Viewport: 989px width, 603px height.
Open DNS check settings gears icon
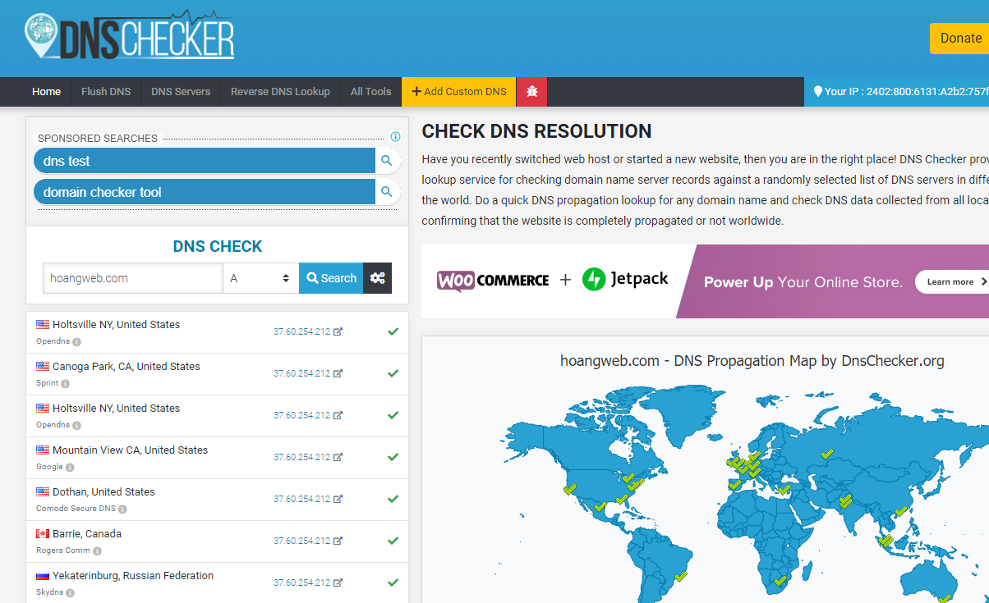(378, 278)
